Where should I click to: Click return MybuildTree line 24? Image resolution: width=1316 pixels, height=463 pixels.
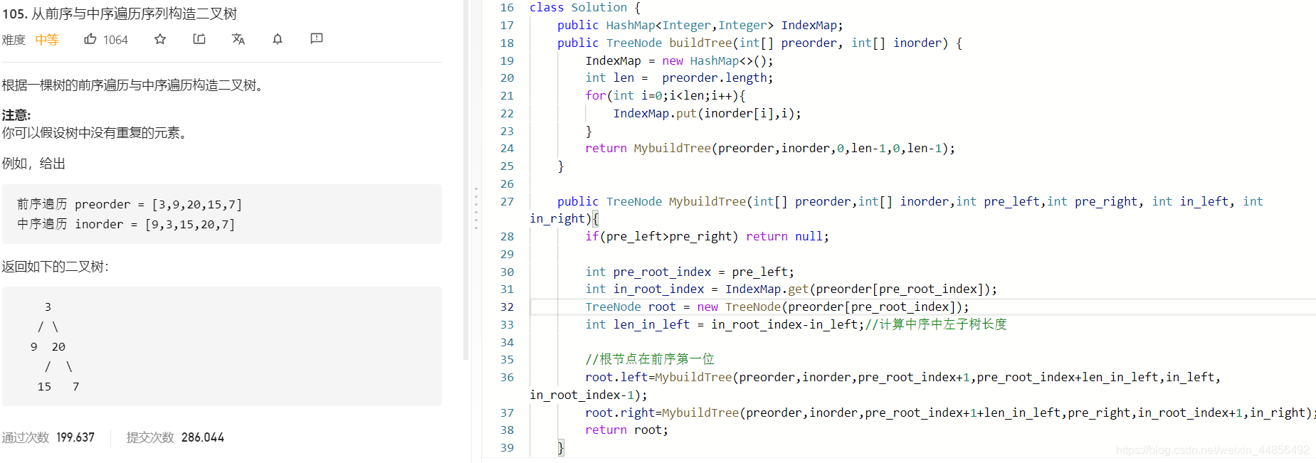coord(770,148)
